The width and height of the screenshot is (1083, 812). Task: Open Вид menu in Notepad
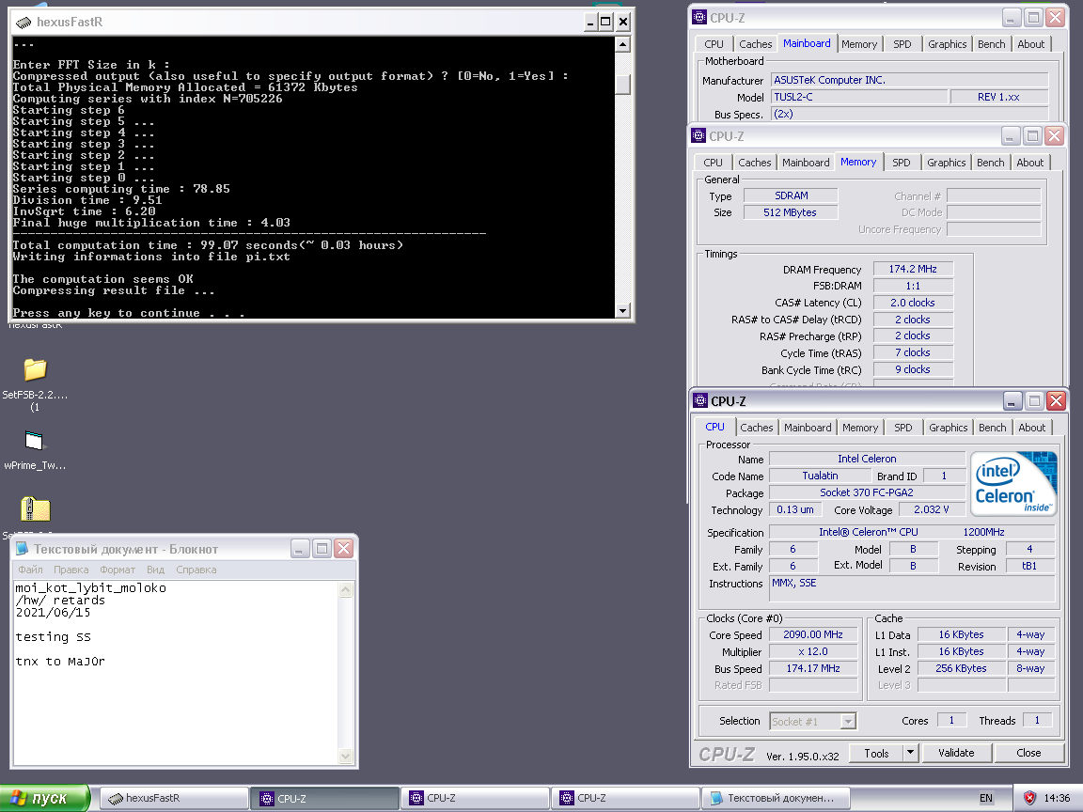(x=155, y=570)
